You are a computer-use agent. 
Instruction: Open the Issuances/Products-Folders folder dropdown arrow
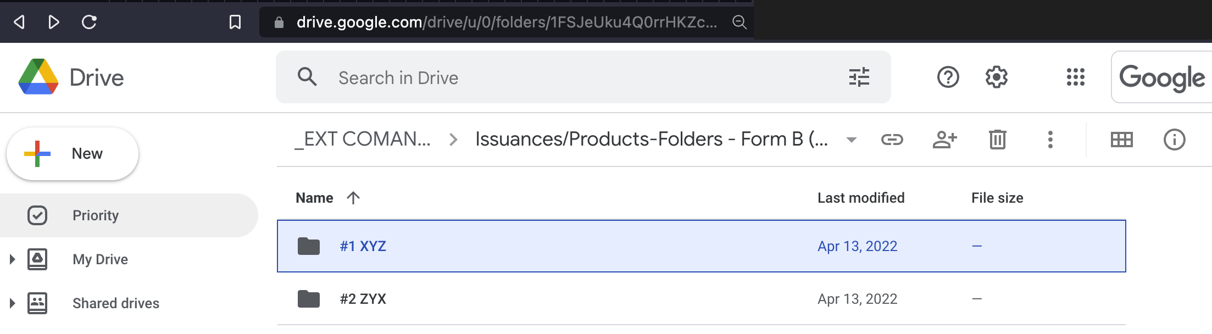pyautogui.click(x=851, y=140)
